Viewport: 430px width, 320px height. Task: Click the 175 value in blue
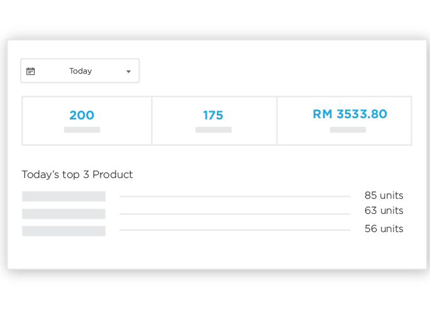[213, 115]
